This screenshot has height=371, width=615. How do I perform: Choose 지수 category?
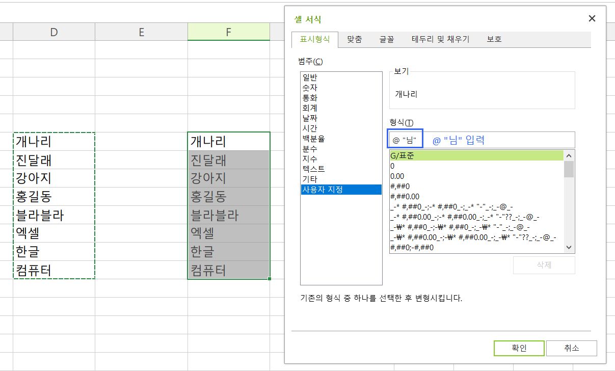point(341,159)
